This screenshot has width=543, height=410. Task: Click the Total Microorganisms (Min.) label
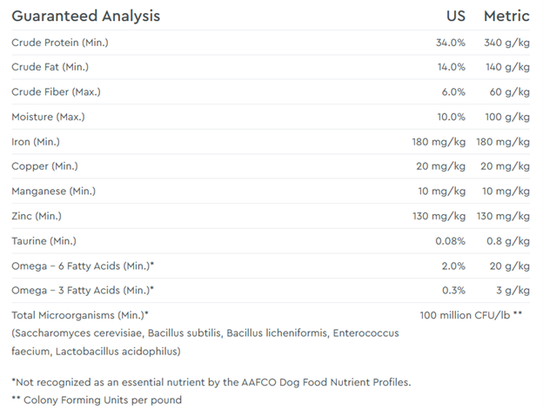click(80, 314)
